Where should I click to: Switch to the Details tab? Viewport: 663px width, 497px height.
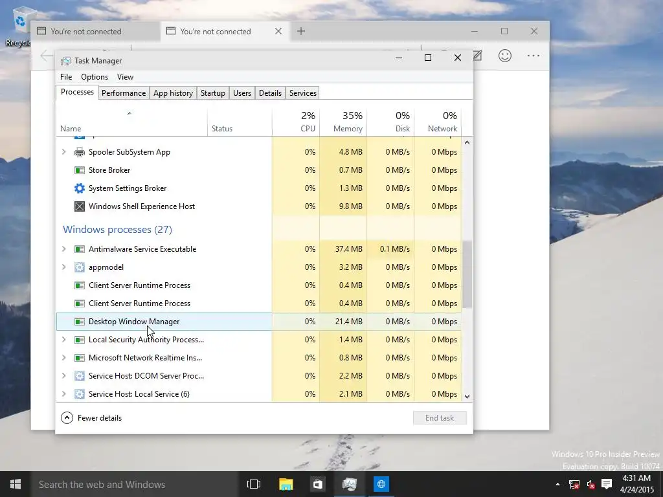tap(270, 93)
